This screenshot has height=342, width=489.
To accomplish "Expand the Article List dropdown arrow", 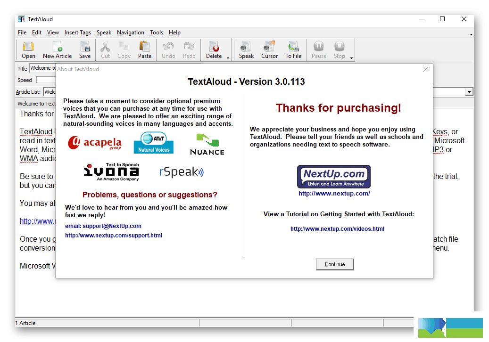I will 469,91.
